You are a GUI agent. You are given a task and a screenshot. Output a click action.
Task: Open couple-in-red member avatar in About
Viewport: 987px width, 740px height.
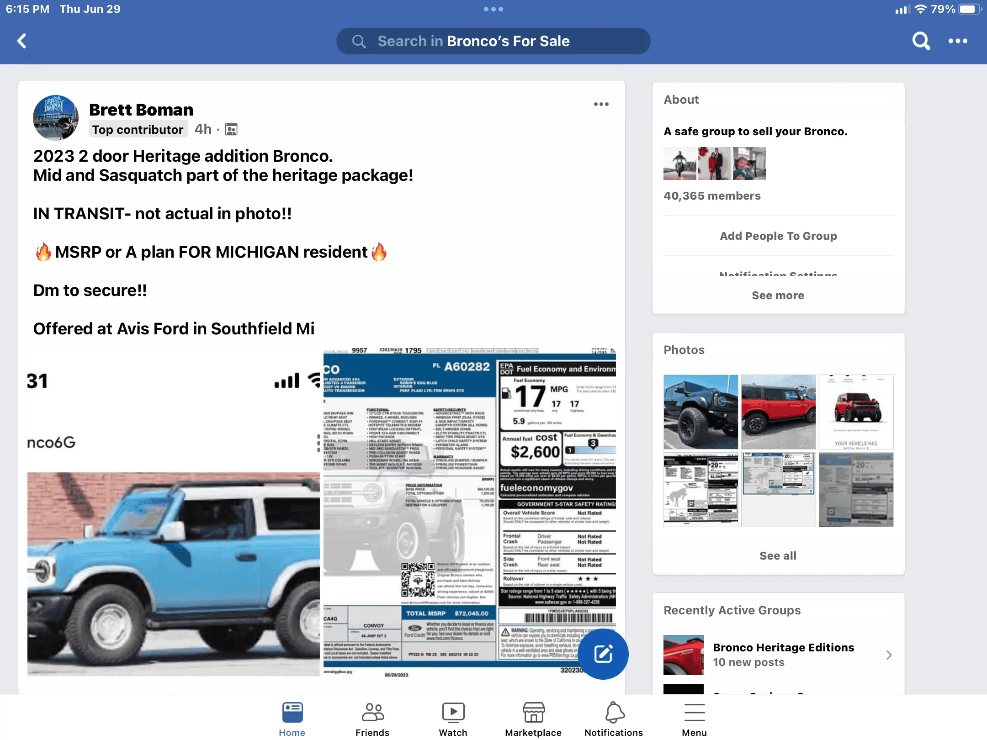715,164
